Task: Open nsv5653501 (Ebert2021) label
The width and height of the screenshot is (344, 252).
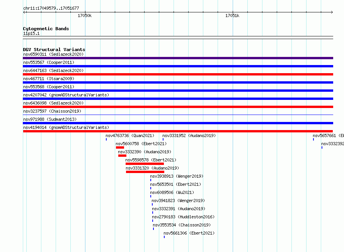Action: click(175, 184)
